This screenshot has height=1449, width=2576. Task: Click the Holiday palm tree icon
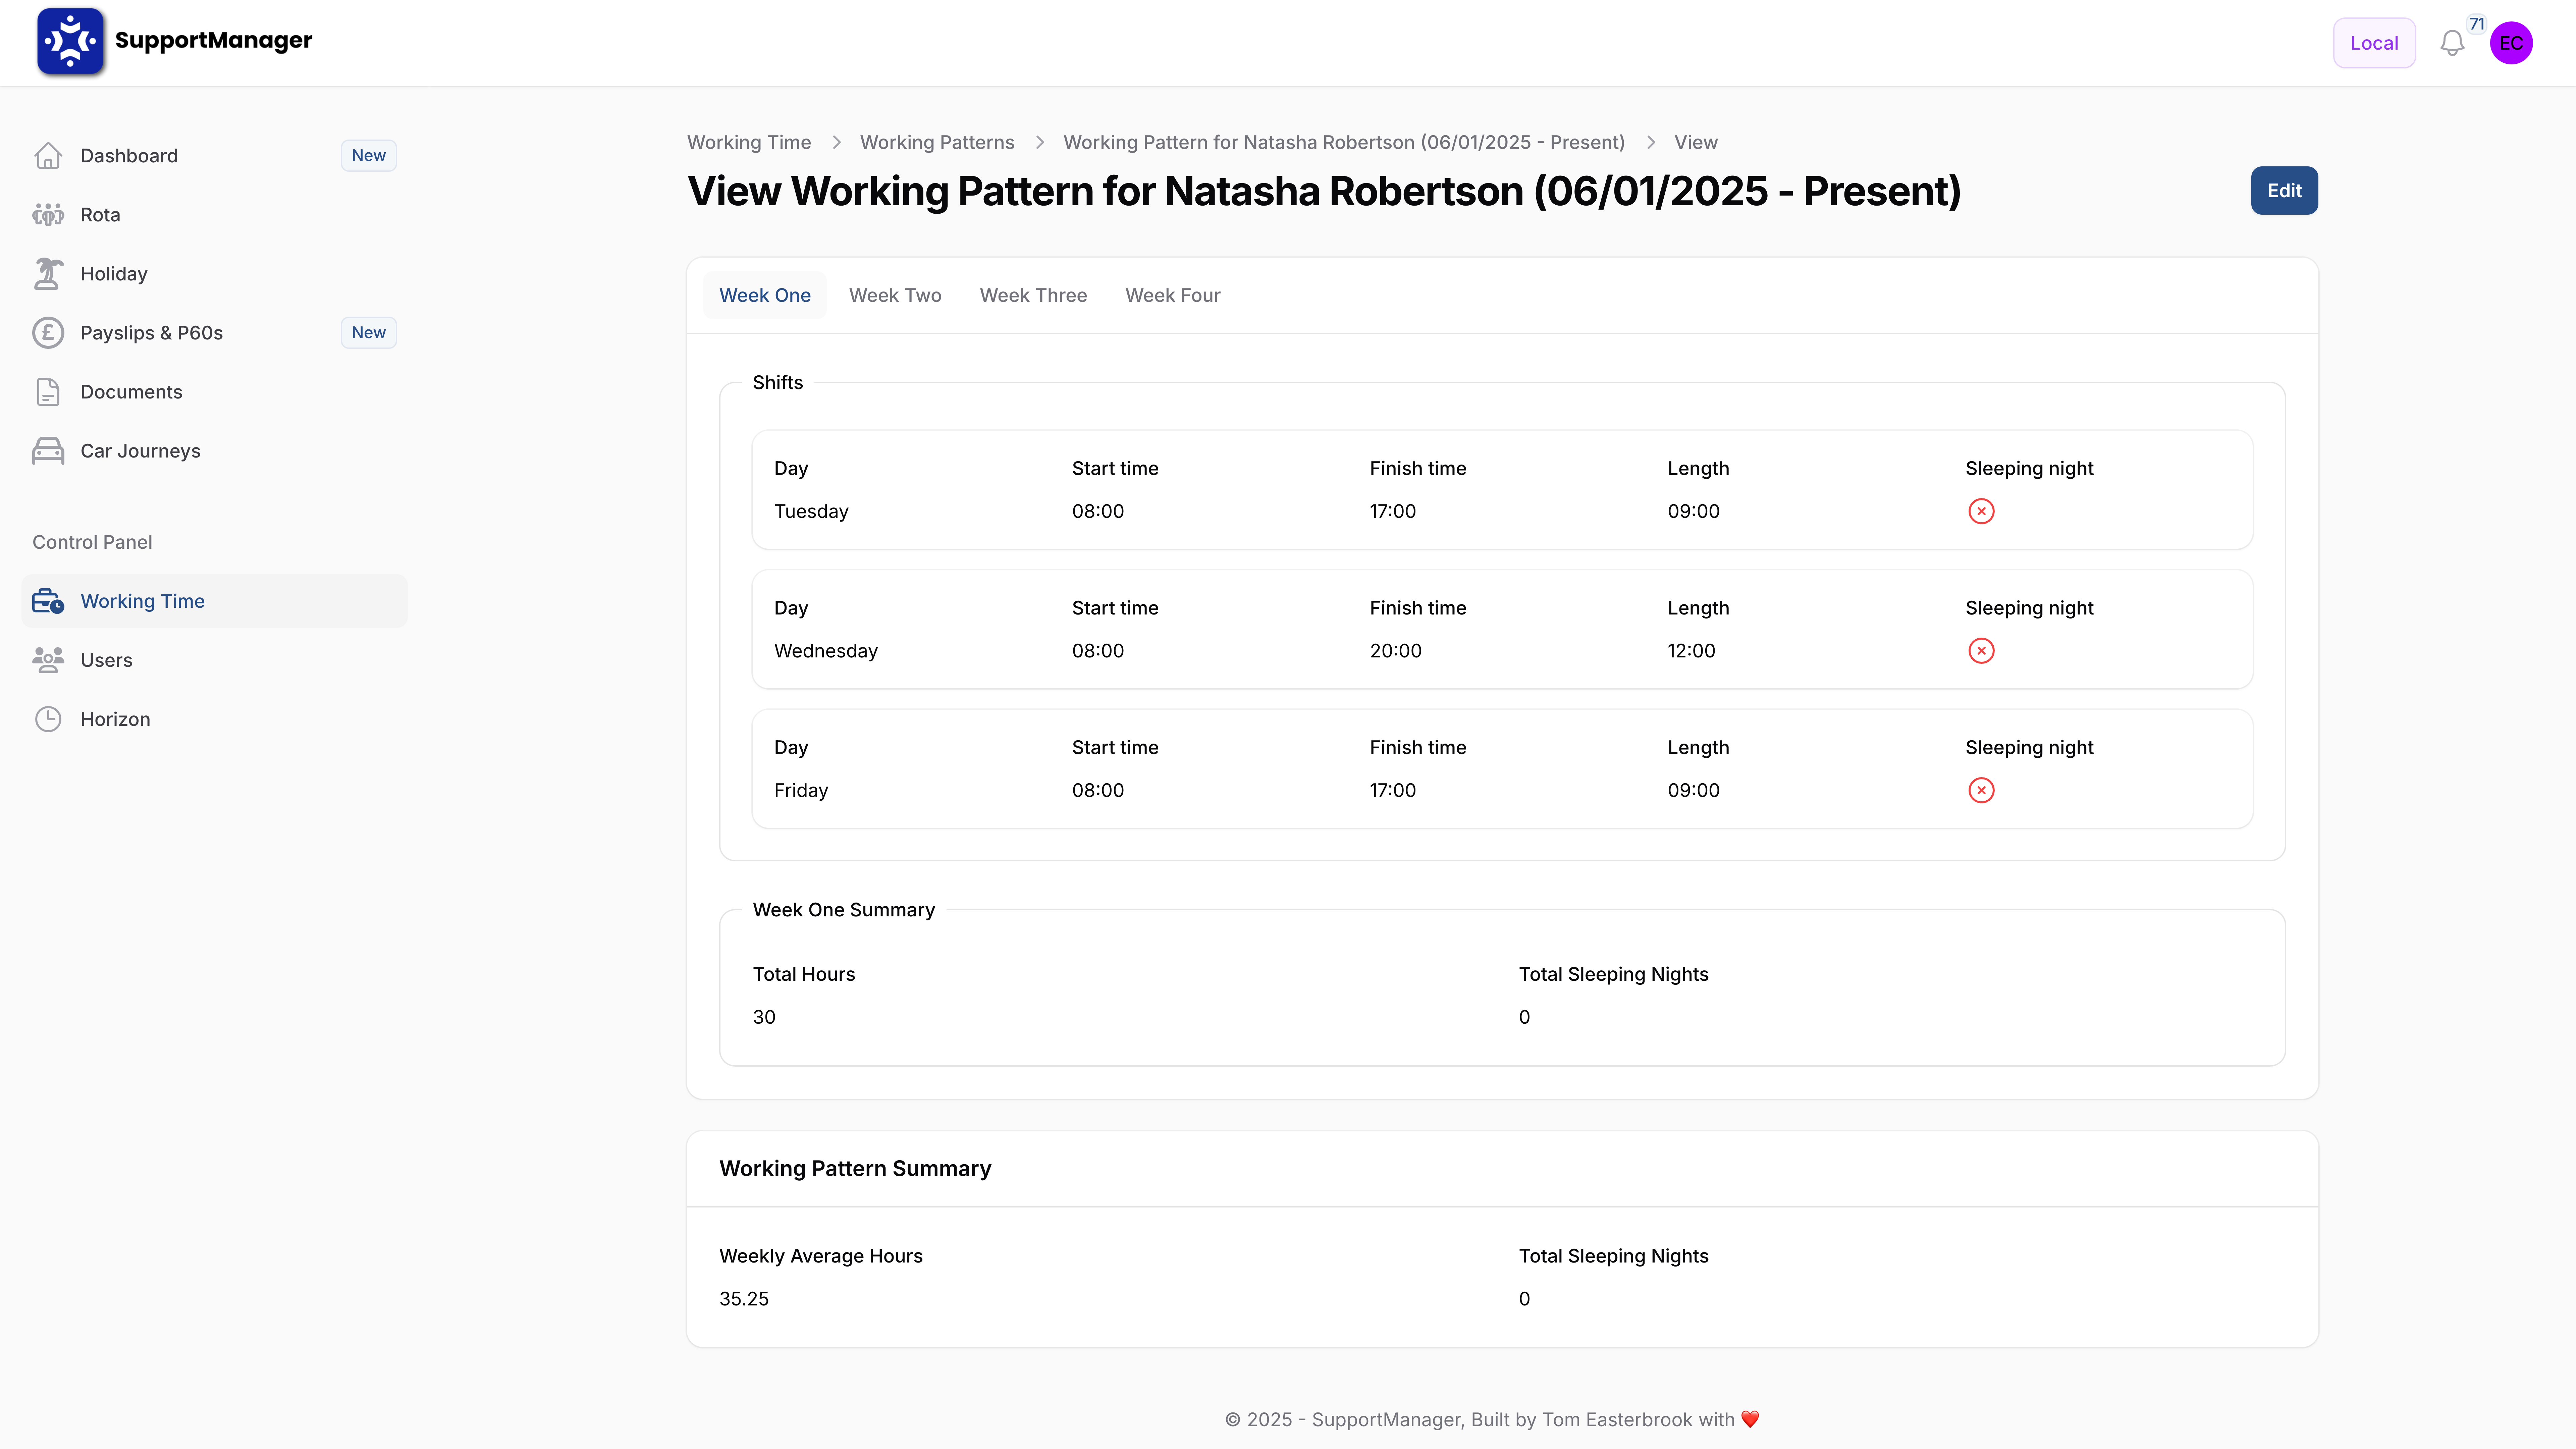(48, 274)
